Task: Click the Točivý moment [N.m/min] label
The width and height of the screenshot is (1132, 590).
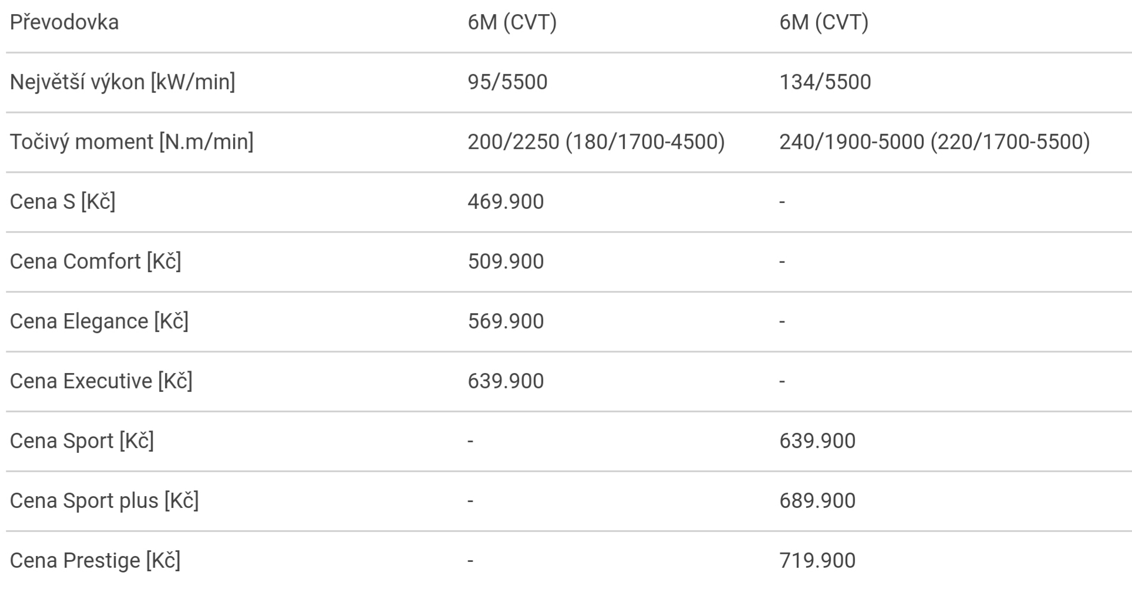Action: point(132,142)
